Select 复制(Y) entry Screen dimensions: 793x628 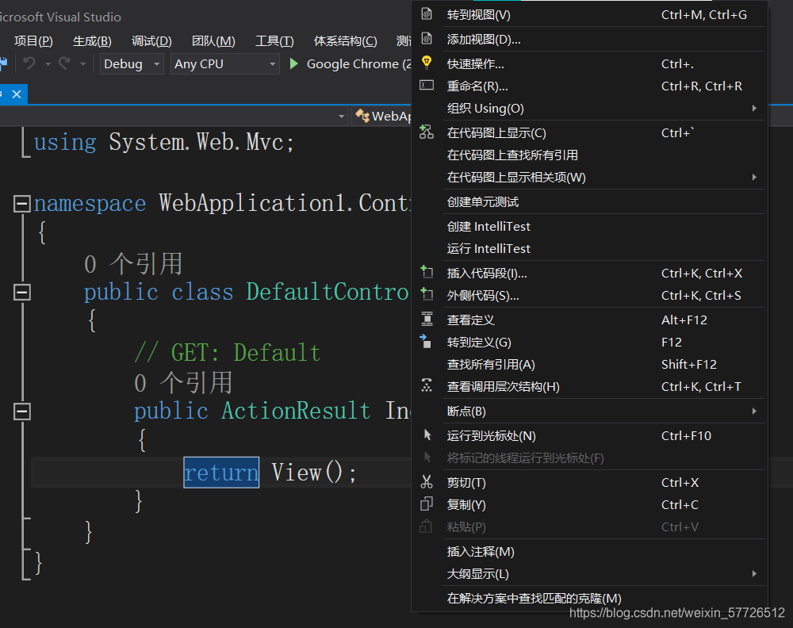(590, 504)
